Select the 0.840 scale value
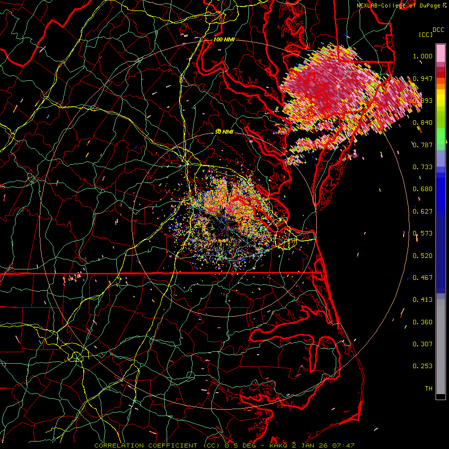Image resolution: width=449 pixels, height=449 pixels. click(423, 123)
